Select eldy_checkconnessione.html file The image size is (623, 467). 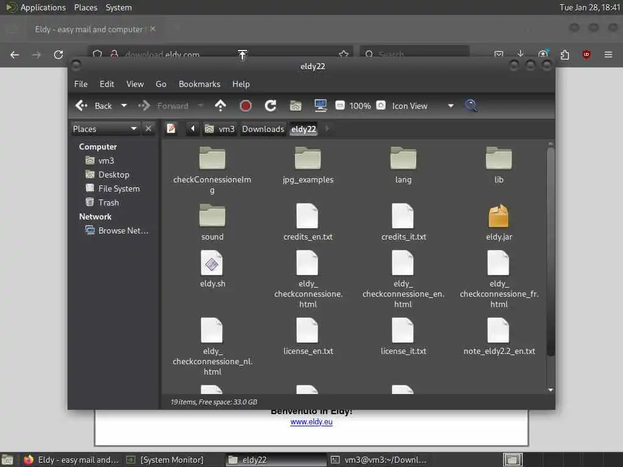coord(308,279)
